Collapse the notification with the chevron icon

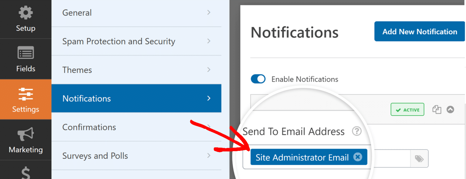(451, 109)
